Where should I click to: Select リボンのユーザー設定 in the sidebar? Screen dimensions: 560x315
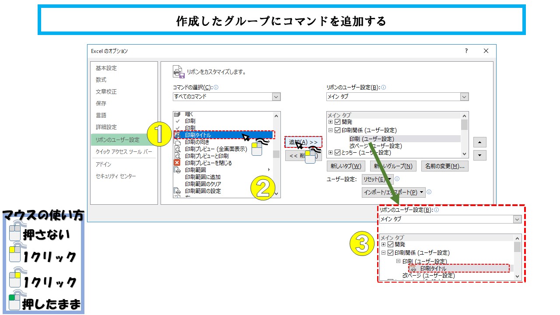coord(124,140)
